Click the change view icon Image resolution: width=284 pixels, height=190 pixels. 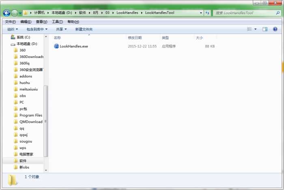(250, 29)
